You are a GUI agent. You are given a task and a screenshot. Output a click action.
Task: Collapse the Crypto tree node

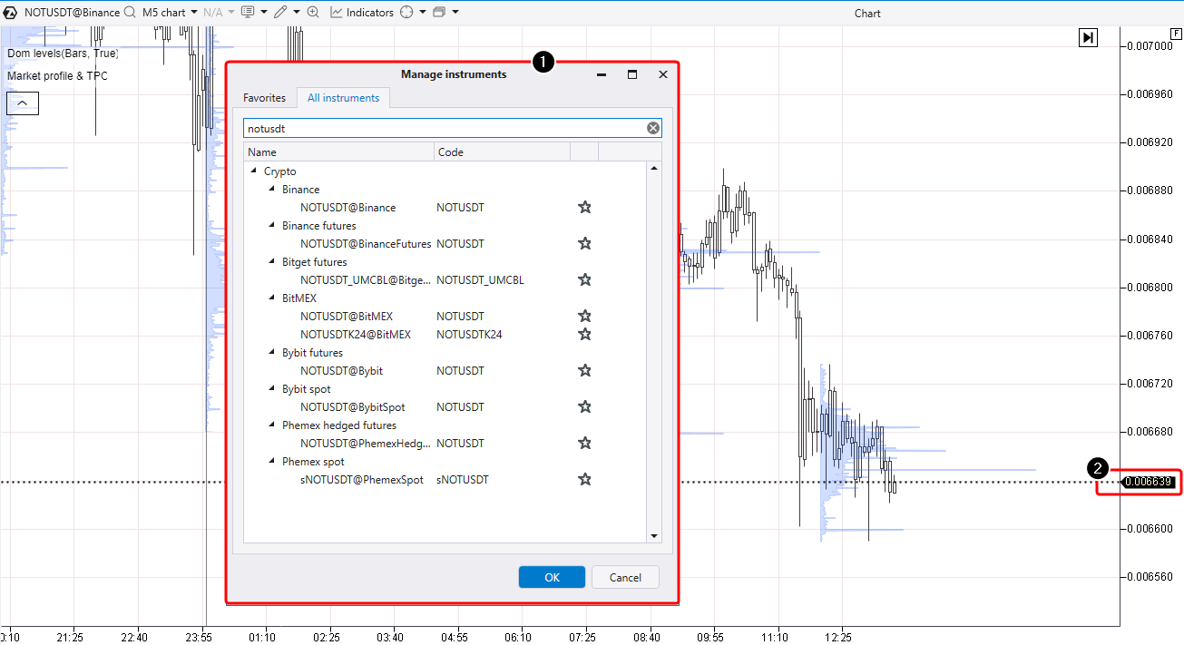(x=254, y=171)
